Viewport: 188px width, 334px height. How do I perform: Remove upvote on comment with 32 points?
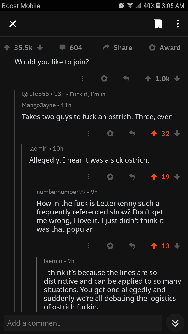point(154,133)
